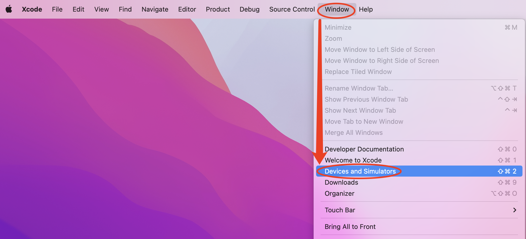Open the Navigate menu
This screenshot has height=239, width=526.
click(x=155, y=9)
